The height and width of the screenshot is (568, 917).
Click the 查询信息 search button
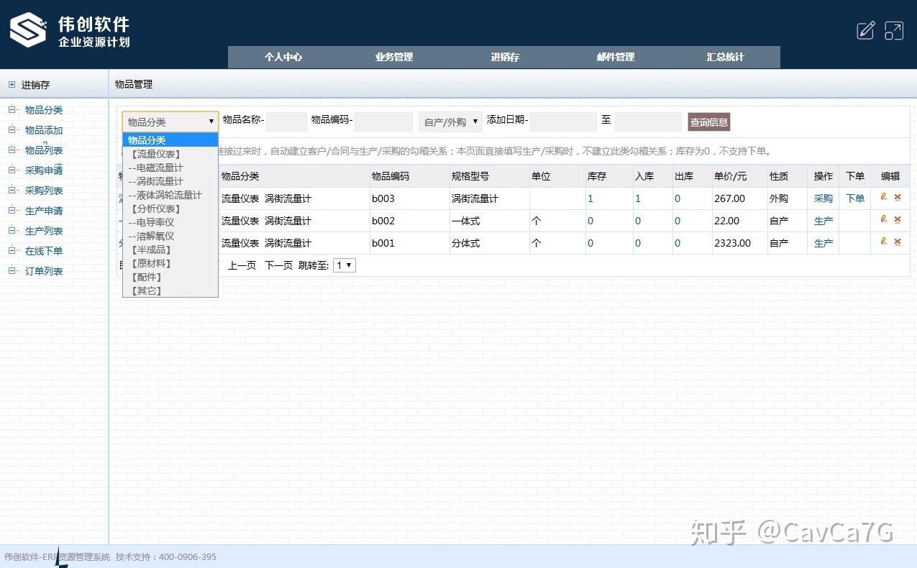(x=708, y=122)
